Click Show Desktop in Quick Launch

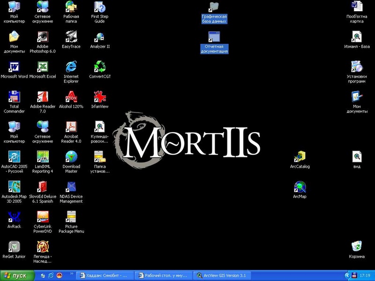(x=43, y=275)
